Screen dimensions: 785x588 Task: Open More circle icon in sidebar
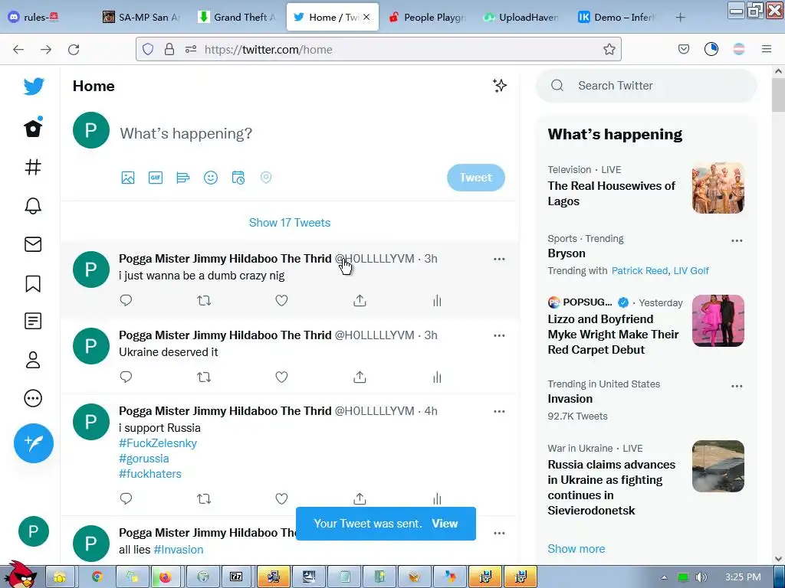(x=33, y=398)
